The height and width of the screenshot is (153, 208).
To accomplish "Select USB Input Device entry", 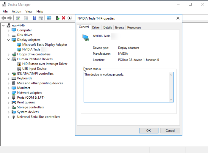I will point(34,69).
